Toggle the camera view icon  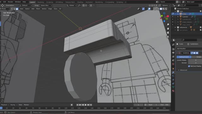click(x=168, y=33)
